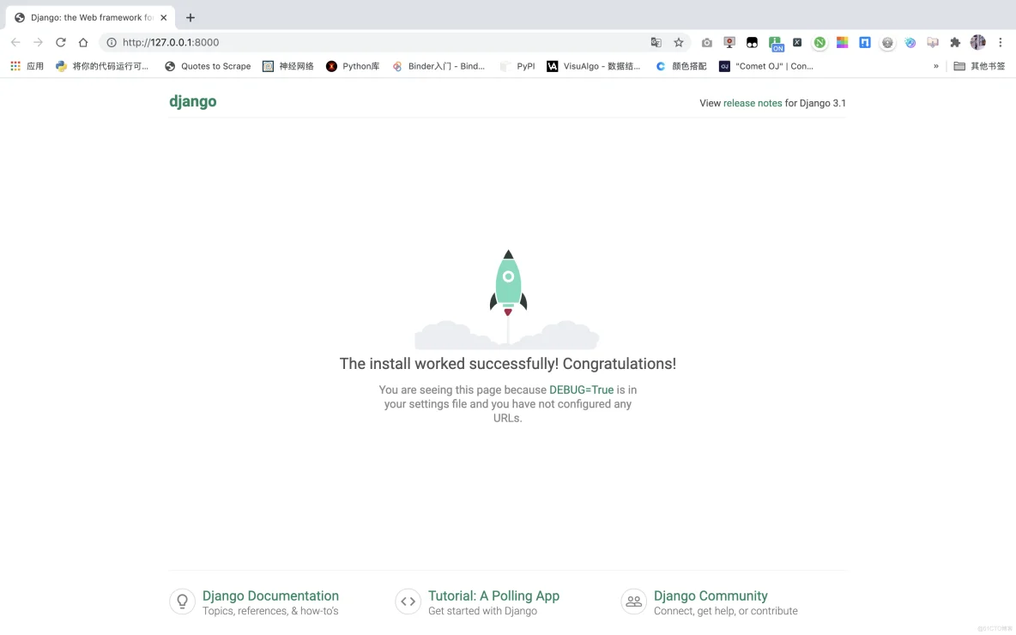Open the release notes link

tap(753, 103)
